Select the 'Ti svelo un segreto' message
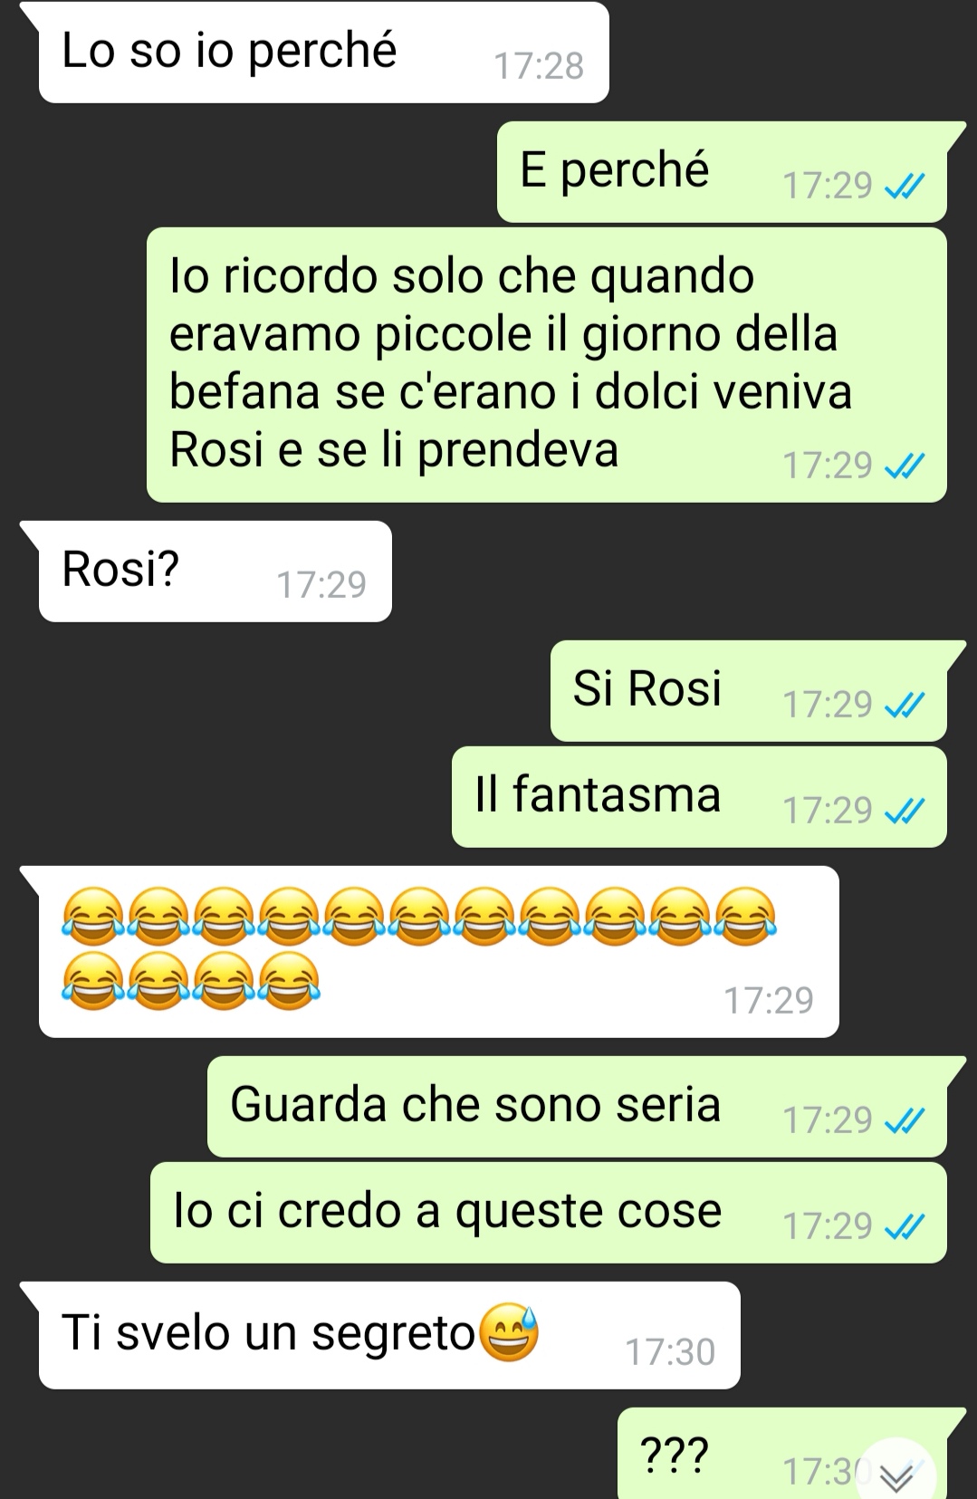 click(x=389, y=1335)
